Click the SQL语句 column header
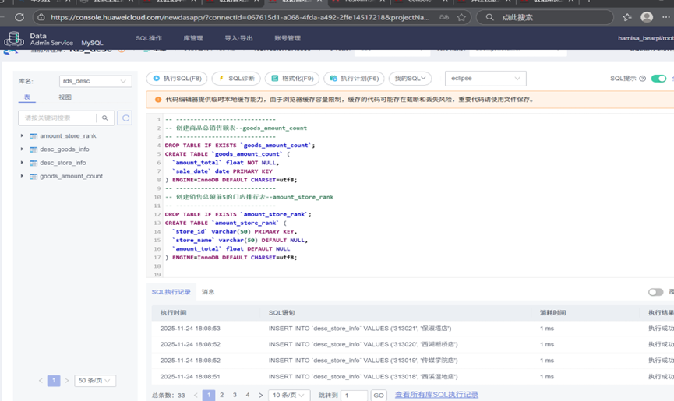Viewport: 674px width, 401px height. click(x=281, y=312)
